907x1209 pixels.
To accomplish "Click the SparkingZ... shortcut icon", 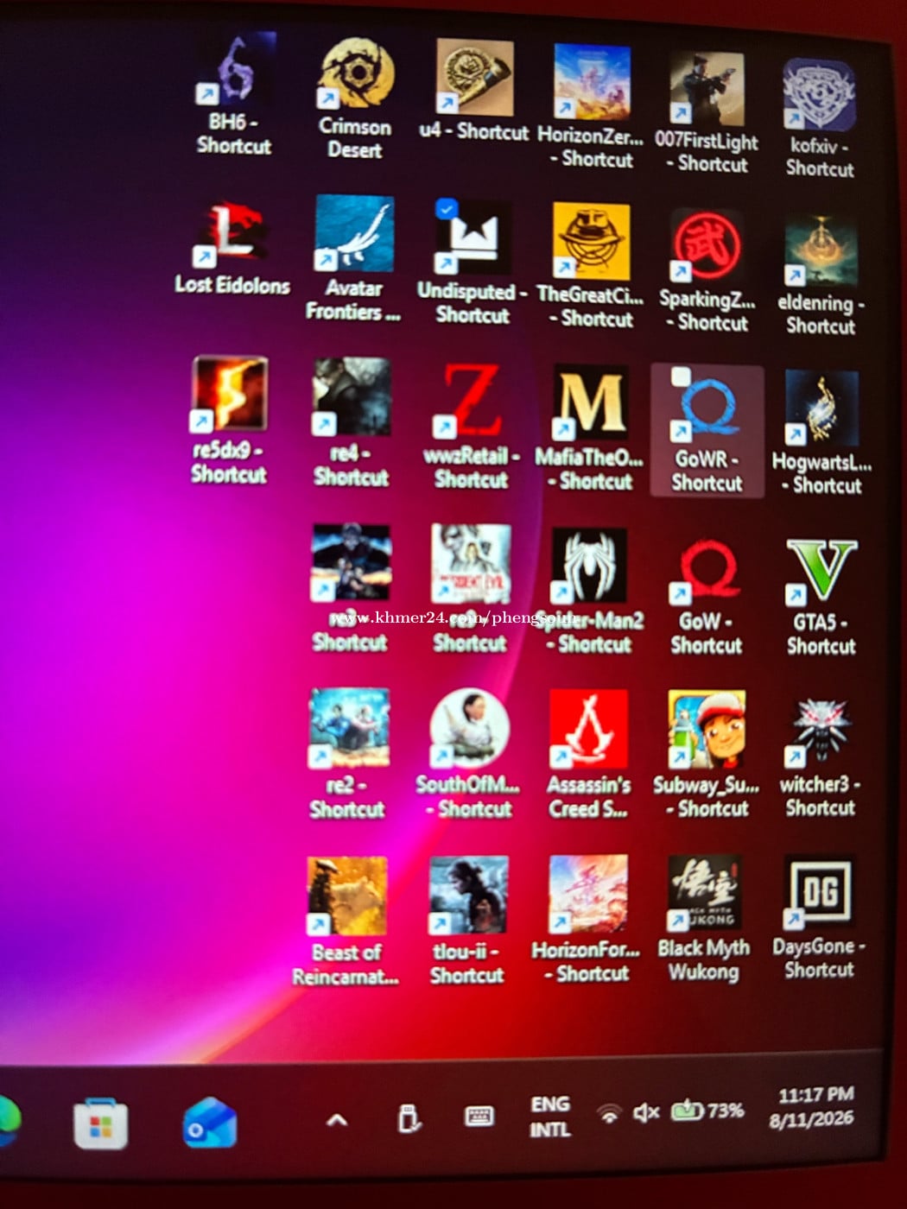I will pyautogui.click(x=707, y=245).
